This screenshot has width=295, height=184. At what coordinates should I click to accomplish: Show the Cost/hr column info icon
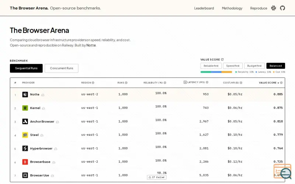coord(241,82)
